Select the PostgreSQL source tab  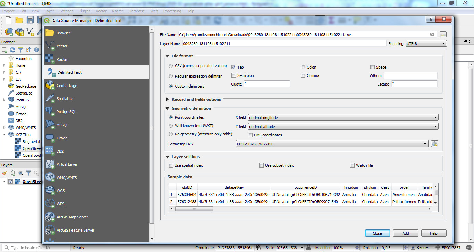click(x=96, y=112)
